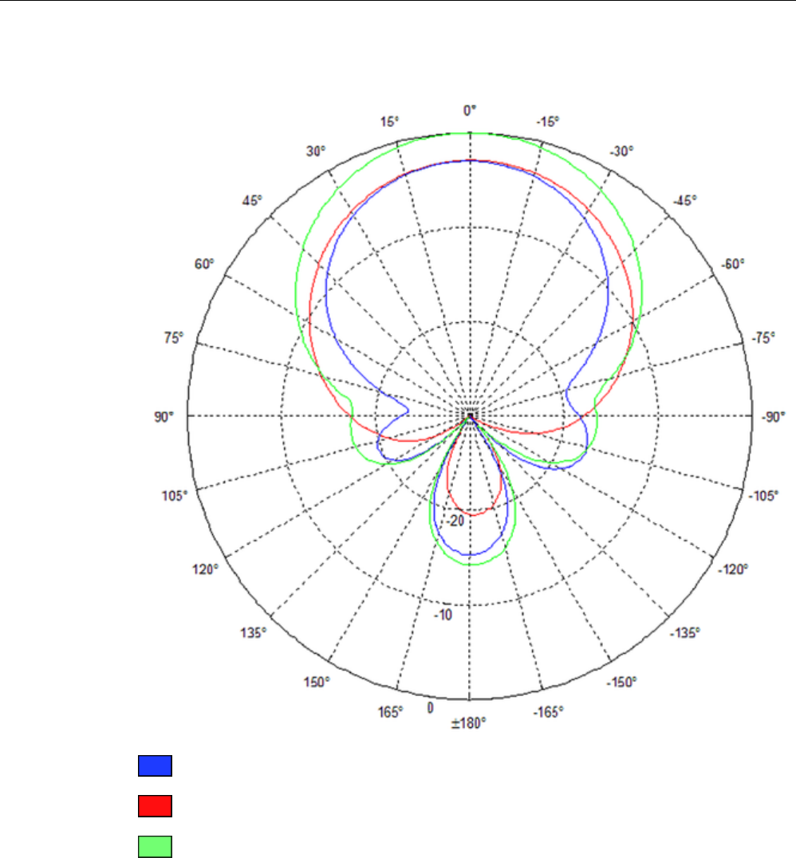796x858 pixels.
Task: Click the -60° angle label
Action: (733, 264)
